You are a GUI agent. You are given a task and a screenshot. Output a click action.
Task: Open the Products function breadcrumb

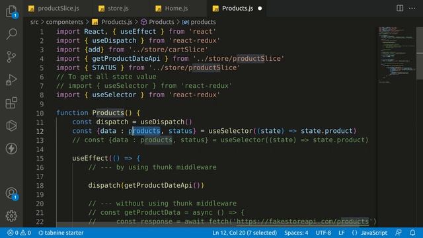[x=157, y=22]
